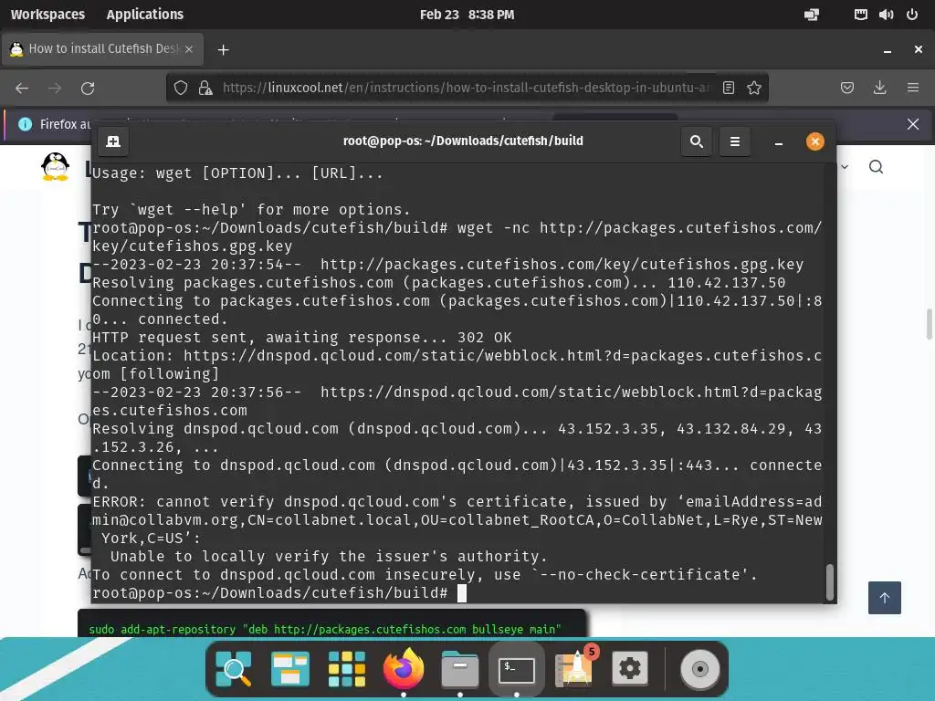Open terminal search magnifier
935x701 pixels.
click(697, 141)
